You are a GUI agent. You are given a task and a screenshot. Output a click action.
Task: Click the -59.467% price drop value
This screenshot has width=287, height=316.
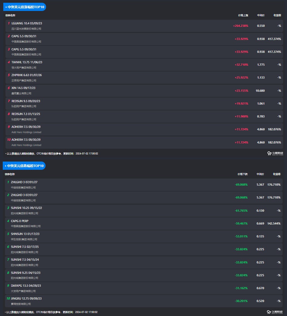241,223
